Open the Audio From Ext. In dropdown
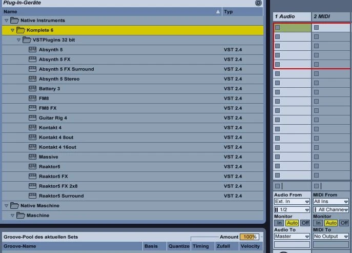 (292, 202)
